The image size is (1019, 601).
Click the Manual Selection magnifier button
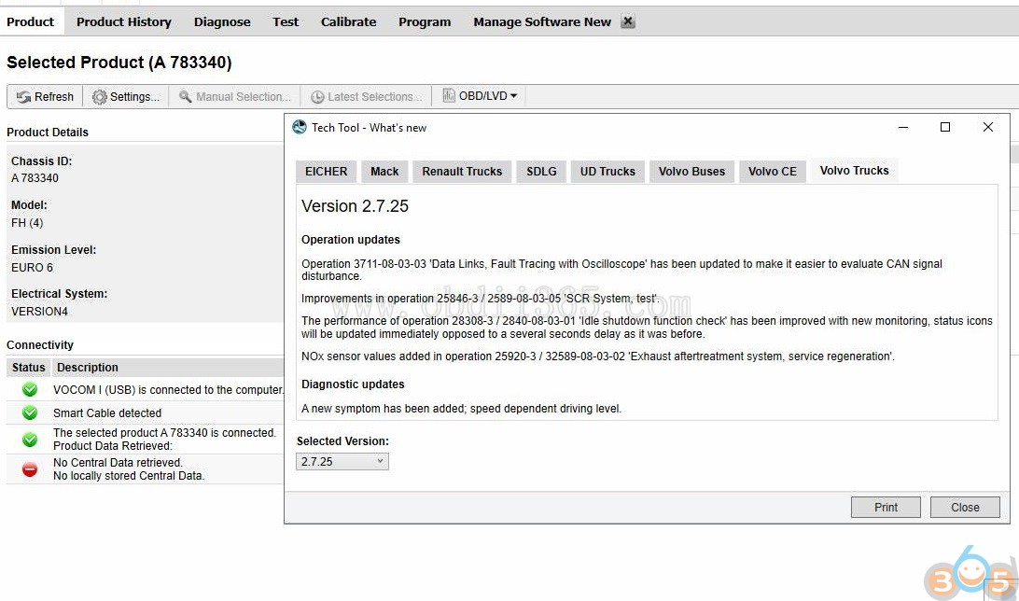tap(234, 97)
